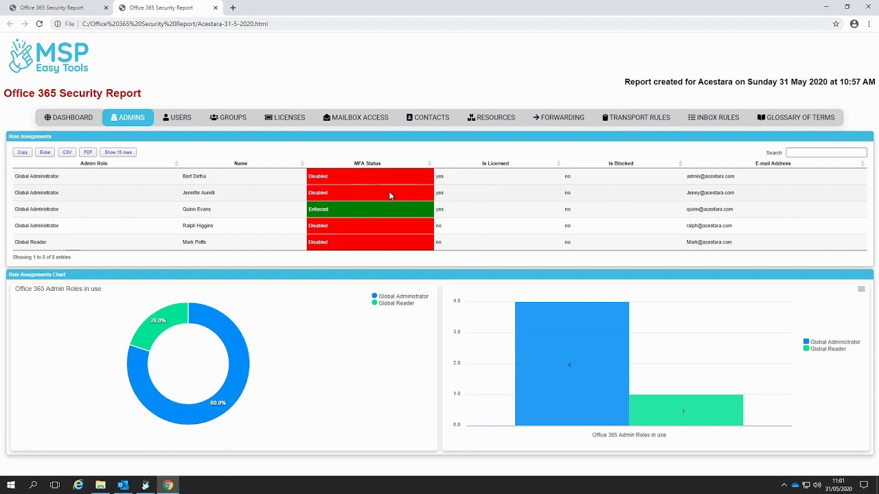
Task: Click Mark Potts' red Disabled MFA cell
Action: [370, 242]
